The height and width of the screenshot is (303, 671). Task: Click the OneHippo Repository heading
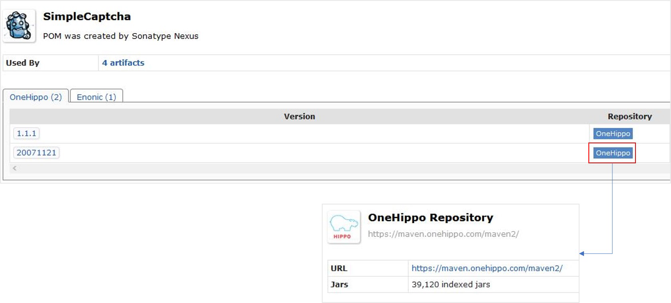(430, 218)
